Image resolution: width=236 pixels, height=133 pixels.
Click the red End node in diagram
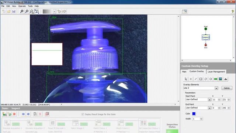click(x=206, y=45)
